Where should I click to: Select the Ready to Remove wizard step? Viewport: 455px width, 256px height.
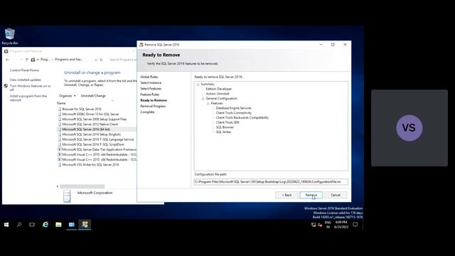tap(154, 100)
